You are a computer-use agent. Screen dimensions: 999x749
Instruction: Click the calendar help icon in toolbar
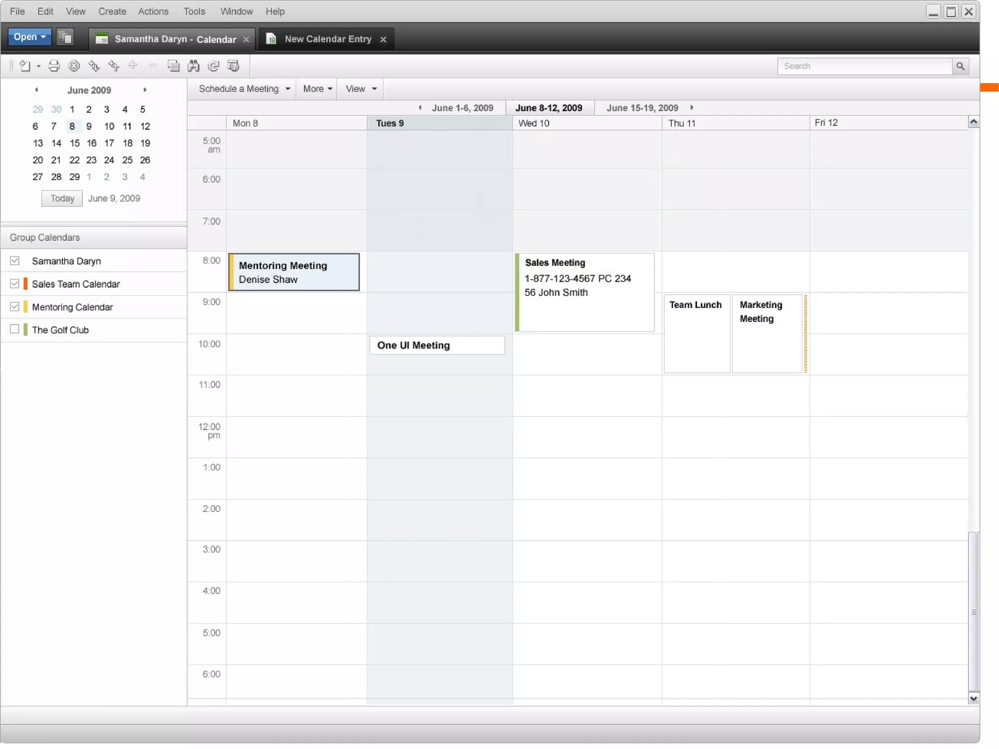click(234, 66)
